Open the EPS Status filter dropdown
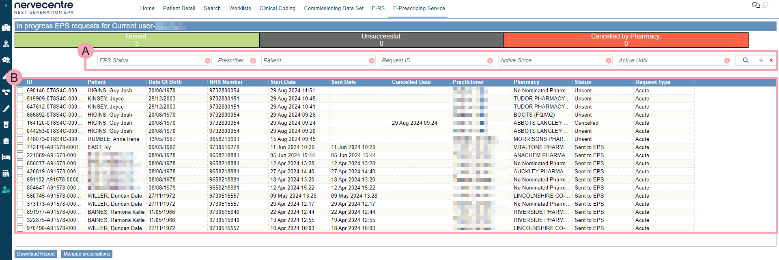Viewport: 779px width, 260px height. pos(151,60)
